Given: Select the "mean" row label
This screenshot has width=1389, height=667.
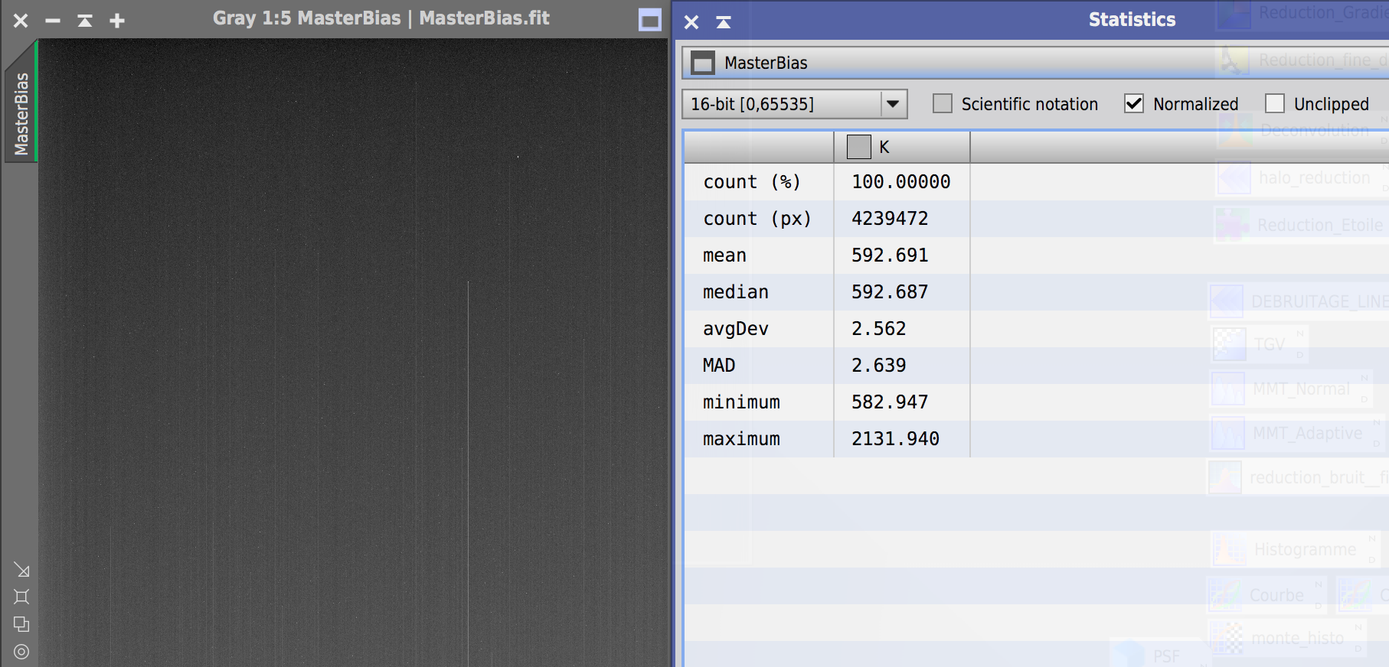Looking at the screenshot, I should pyautogui.click(x=724, y=255).
